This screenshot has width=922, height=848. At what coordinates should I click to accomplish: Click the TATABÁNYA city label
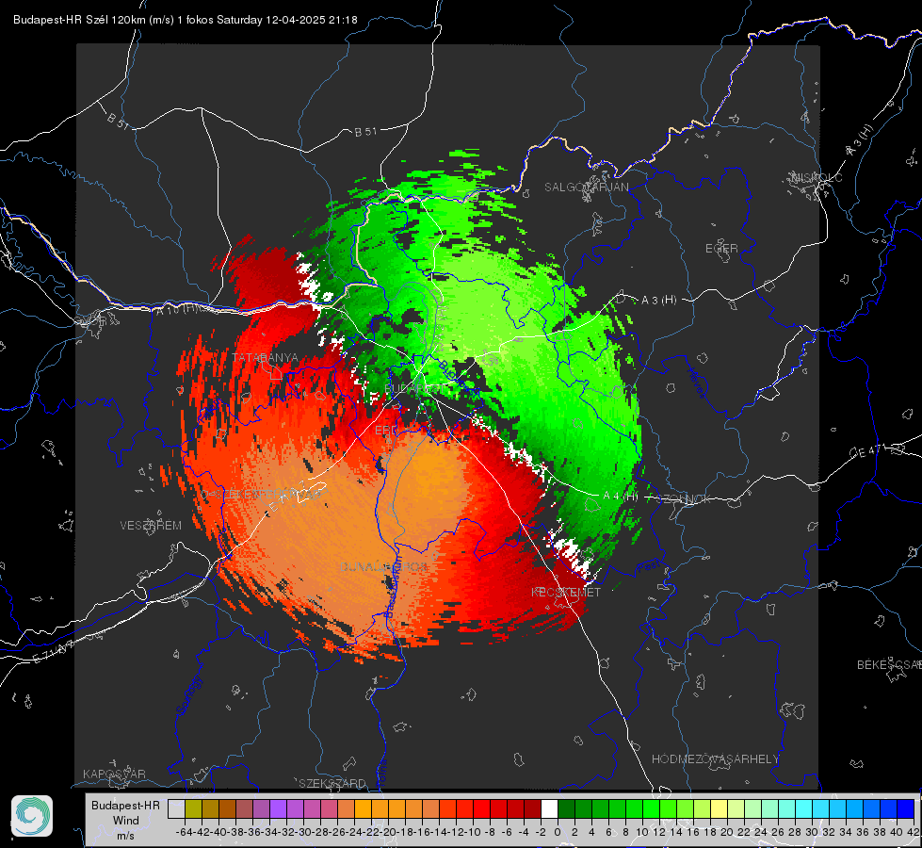tap(266, 358)
